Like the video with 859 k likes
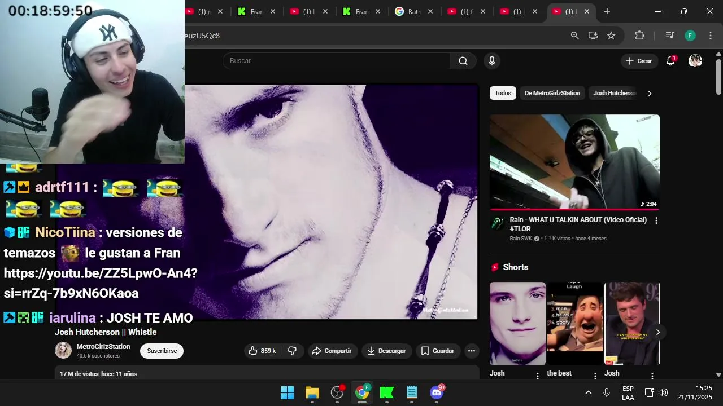Screen dimensions: 723x406 coord(263,351)
